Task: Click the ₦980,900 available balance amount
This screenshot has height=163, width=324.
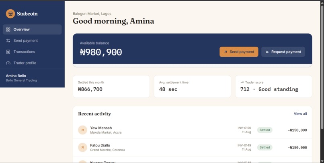Action: click(x=101, y=52)
